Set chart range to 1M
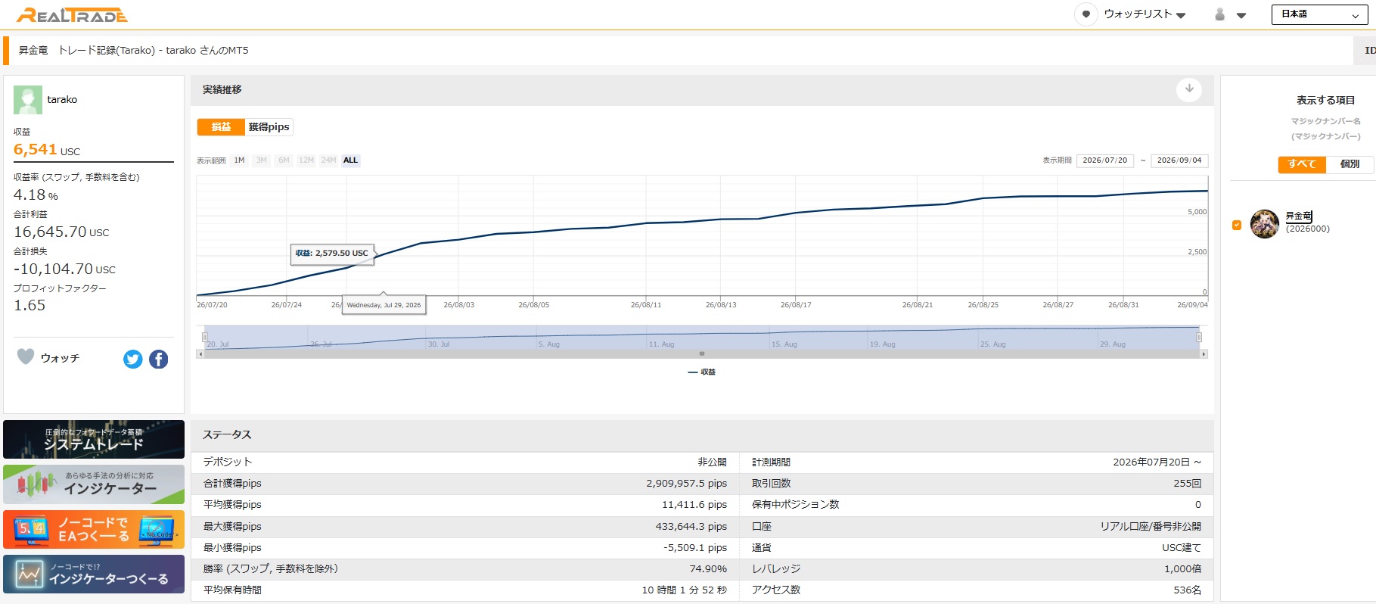This screenshot has width=1376, height=604. (239, 160)
